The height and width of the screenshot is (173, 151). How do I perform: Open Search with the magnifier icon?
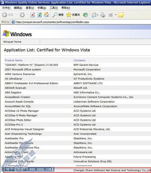coord(55,15)
